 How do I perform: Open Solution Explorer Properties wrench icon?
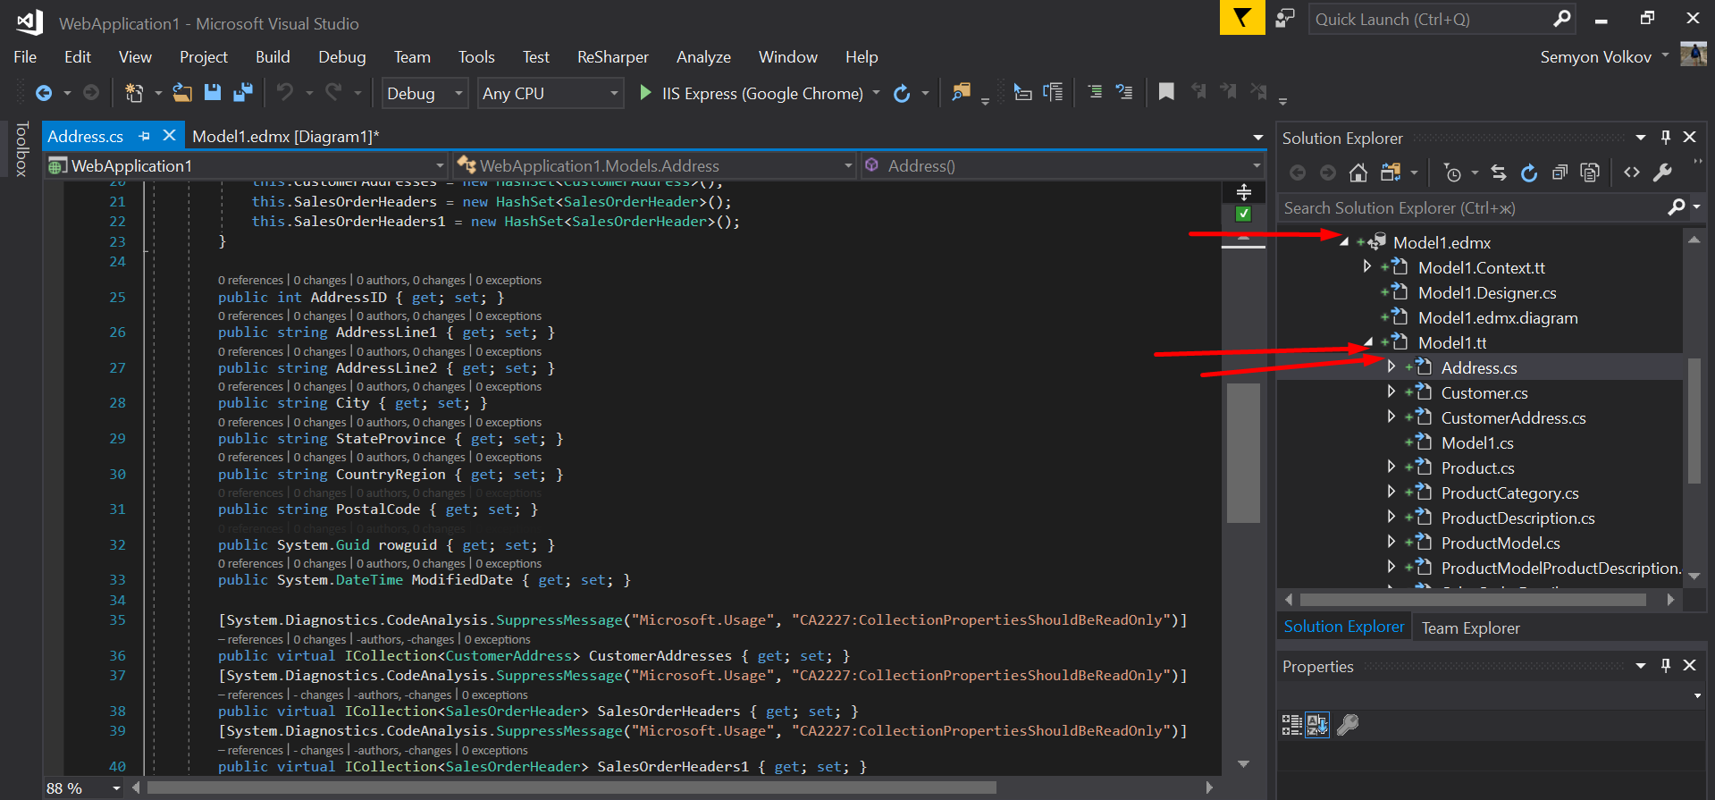(1662, 173)
